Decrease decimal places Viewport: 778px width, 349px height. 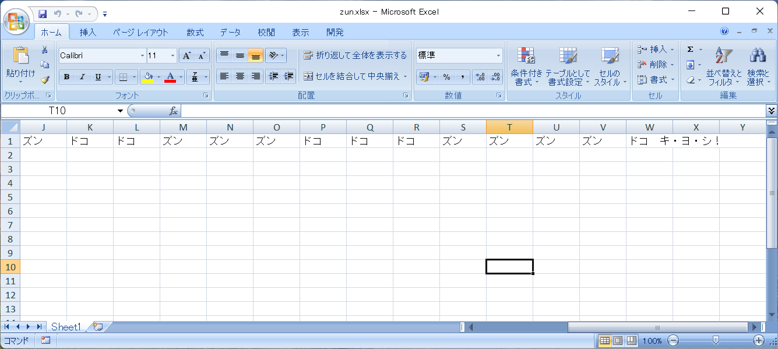pyautogui.click(x=496, y=77)
